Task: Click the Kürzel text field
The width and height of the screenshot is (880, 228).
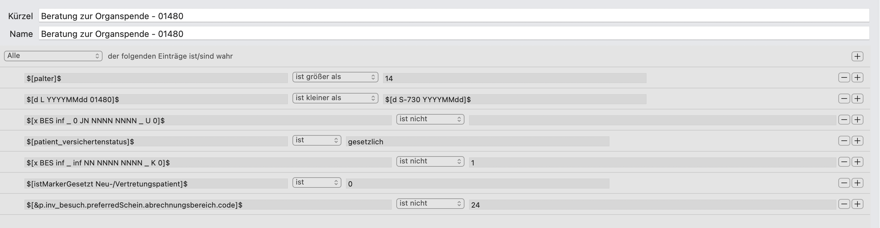Action: tap(454, 16)
